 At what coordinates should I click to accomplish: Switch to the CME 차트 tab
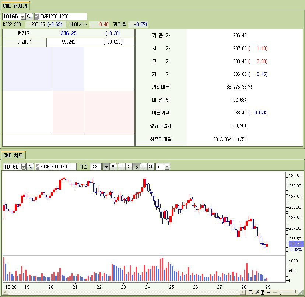point(13,155)
